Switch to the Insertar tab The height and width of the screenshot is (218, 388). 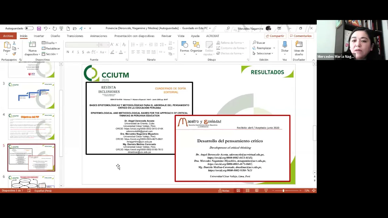[x=39, y=36]
